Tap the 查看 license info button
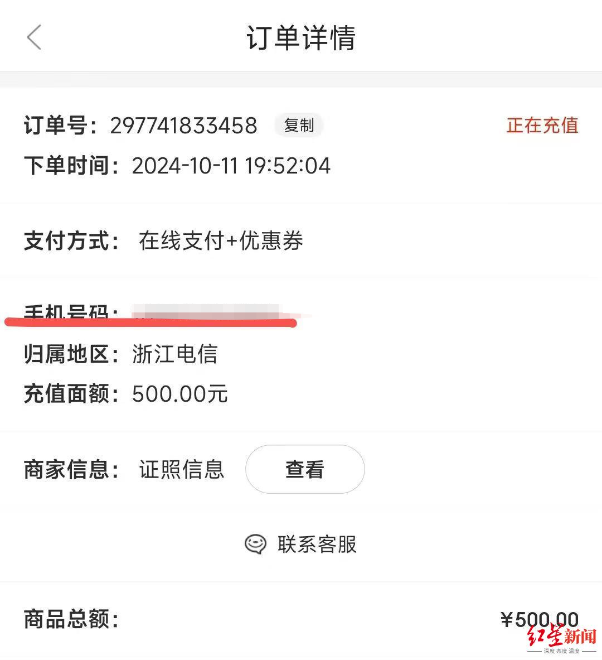The width and height of the screenshot is (602, 660). [x=305, y=469]
